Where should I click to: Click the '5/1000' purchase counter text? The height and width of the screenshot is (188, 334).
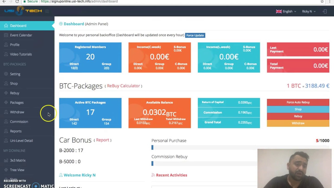pyautogui.click(x=323, y=140)
